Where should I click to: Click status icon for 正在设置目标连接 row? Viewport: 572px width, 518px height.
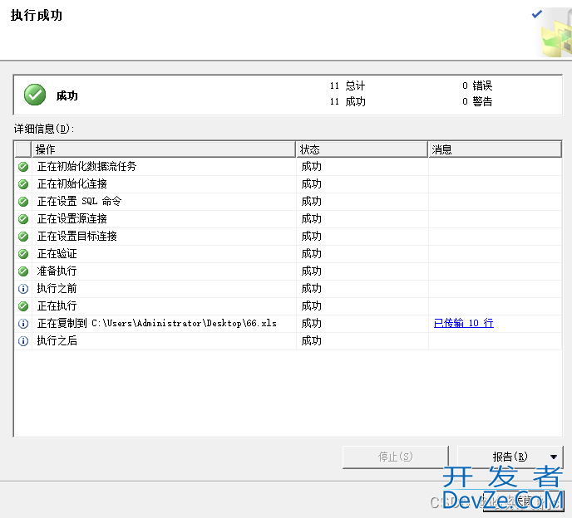point(23,237)
